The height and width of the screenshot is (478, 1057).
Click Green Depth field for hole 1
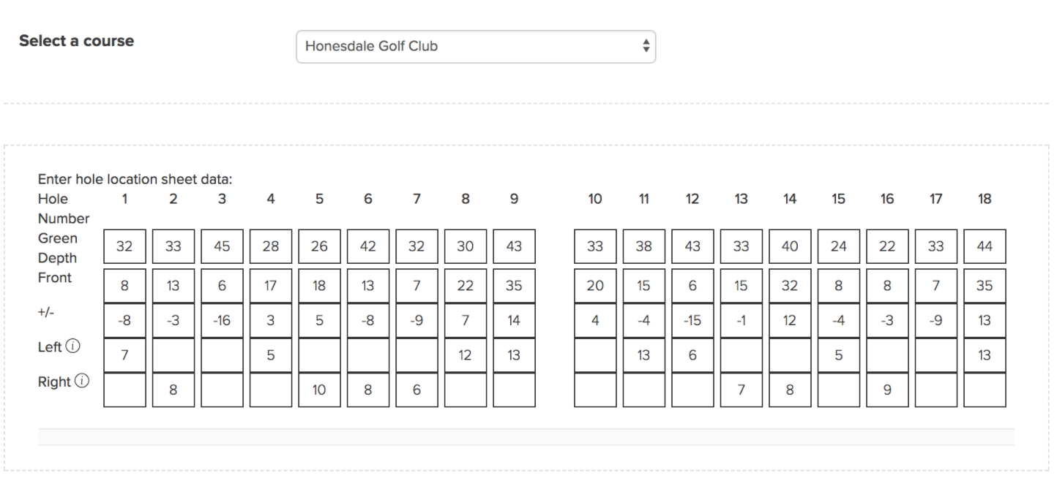point(124,246)
